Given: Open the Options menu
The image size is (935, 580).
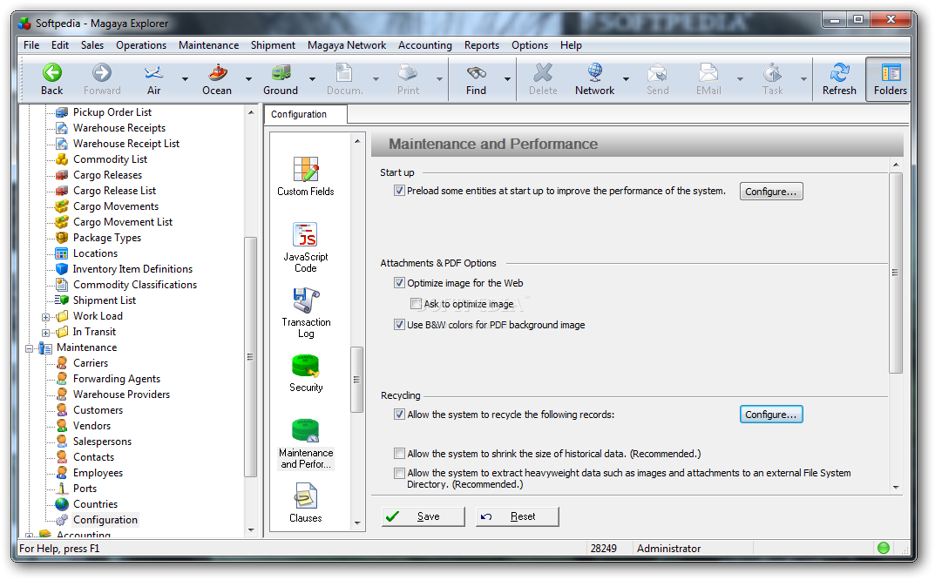Looking at the screenshot, I should tap(530, 45).
